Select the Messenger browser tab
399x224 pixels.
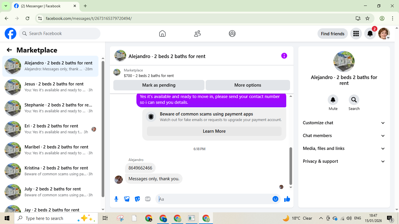tap(45, 6)
